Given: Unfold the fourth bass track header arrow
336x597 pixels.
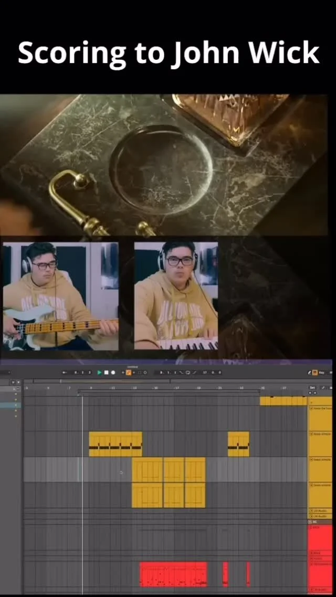Looking at the screenshot, I should point(311,485).
